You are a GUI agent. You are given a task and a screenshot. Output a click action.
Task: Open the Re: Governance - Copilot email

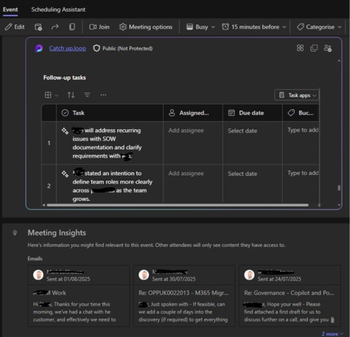[290, 296]
